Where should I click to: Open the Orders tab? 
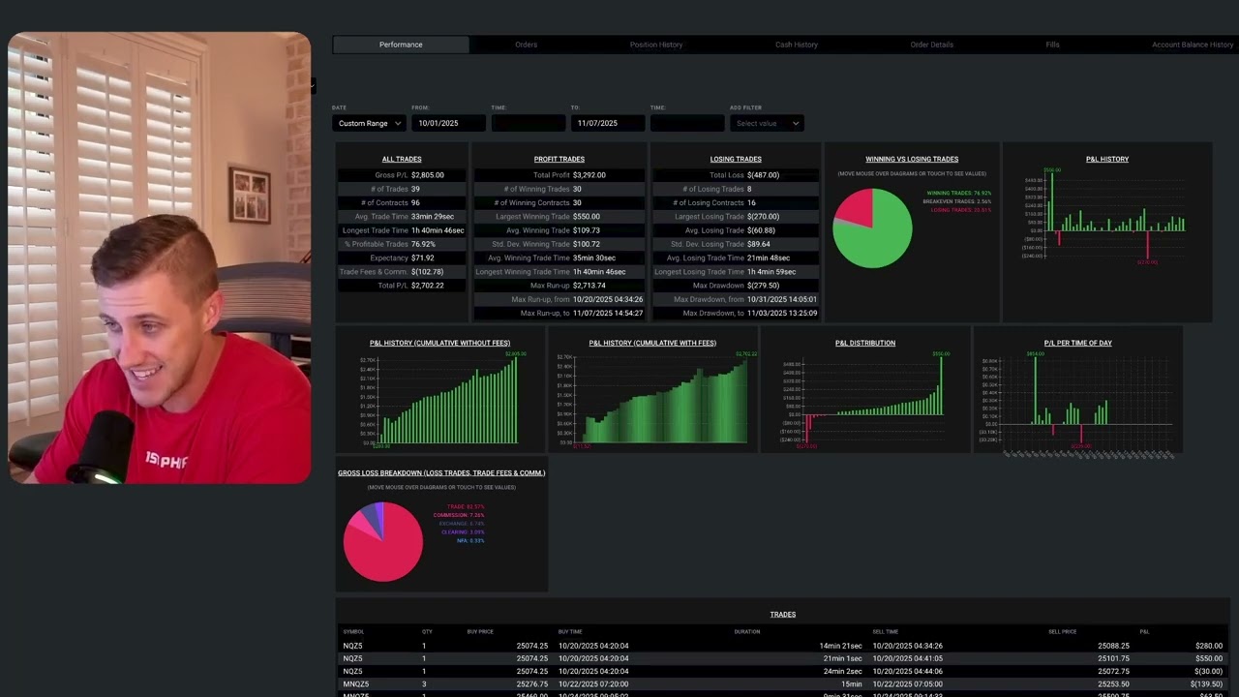click(527, 45)
